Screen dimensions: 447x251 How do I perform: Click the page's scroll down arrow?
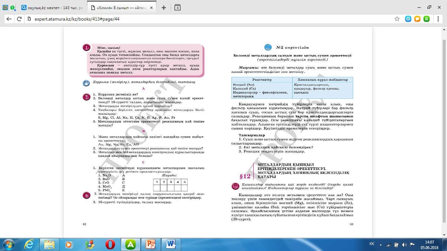pyautogui.click(x=444, y=235)
